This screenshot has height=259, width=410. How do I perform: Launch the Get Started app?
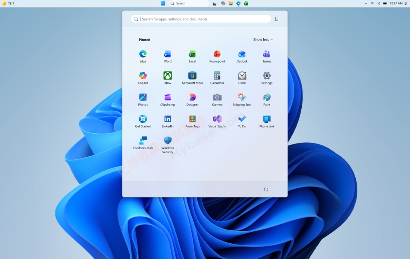pos(143,121)
